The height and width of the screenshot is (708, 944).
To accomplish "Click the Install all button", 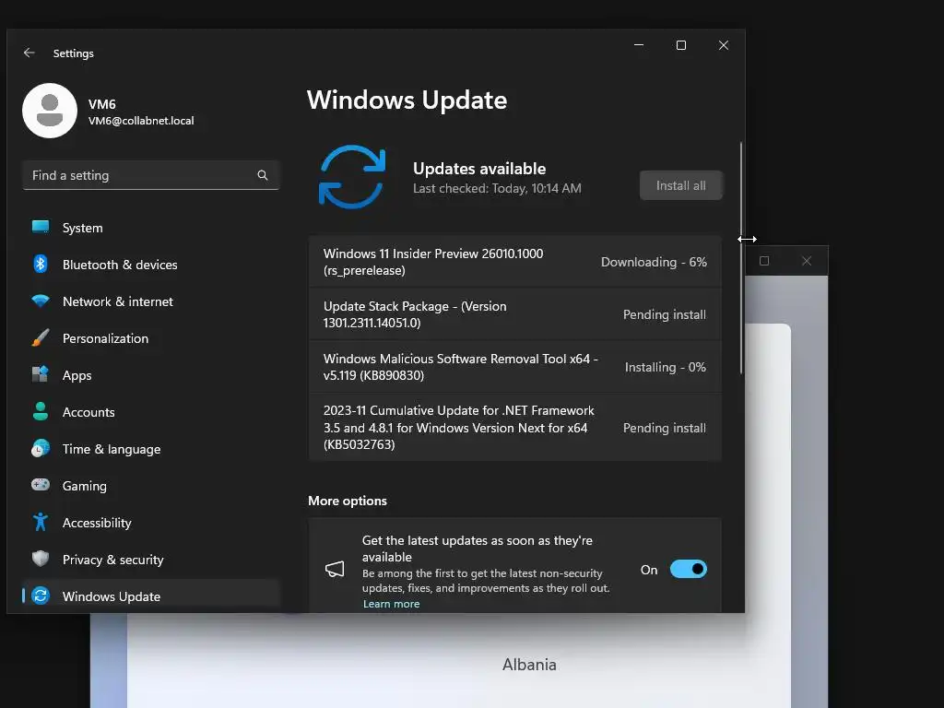I will point(681,185).
